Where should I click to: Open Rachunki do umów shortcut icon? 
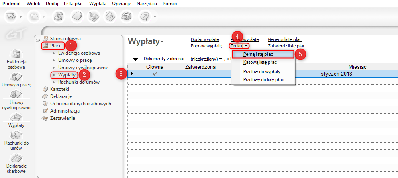(x=16, y=135)
